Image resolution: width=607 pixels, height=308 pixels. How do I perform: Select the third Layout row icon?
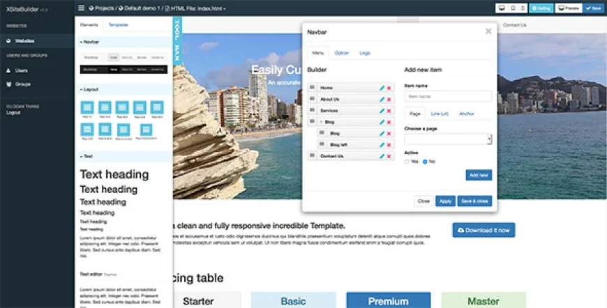coord(122,107)
